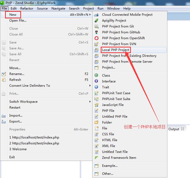Click the Untitled Text File icon
The height and width of the screenshot is (178, 190).
[x=96, y=152]
